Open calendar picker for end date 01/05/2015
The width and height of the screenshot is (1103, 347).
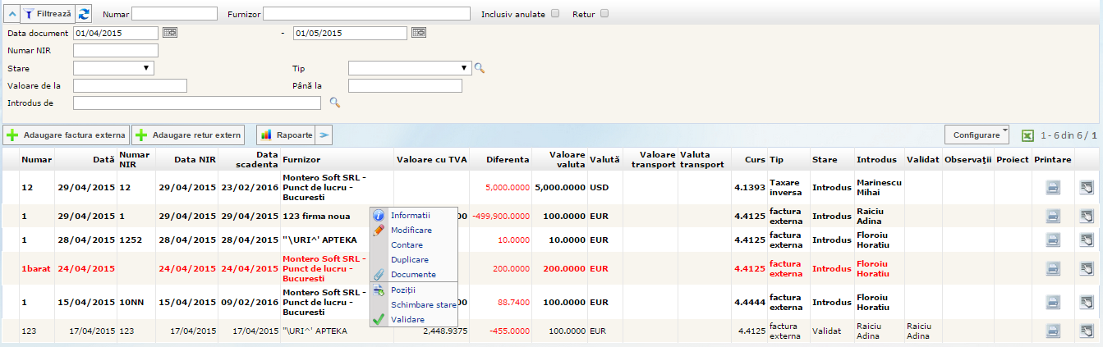pos(419,33)
